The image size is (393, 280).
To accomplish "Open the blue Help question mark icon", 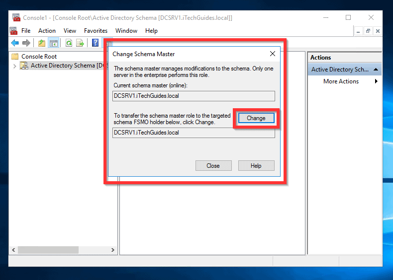I will [95, 43].
